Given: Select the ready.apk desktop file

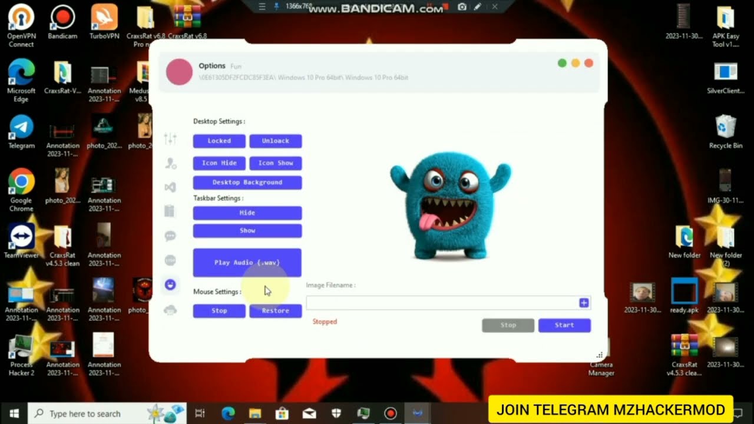Looking at the screenshot, I should pos(684,296).
